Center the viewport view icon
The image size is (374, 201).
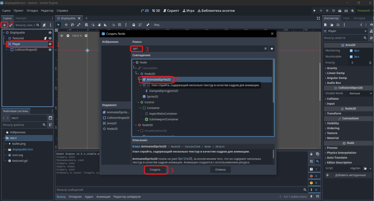point(62,36)
